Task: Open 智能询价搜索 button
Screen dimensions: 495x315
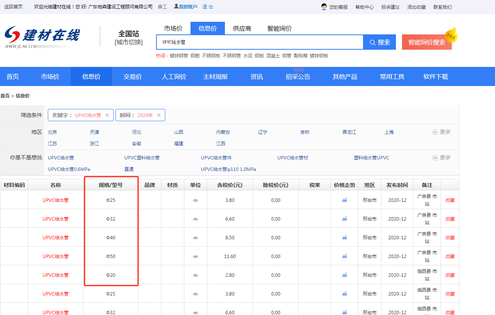Action: (427, 42)
